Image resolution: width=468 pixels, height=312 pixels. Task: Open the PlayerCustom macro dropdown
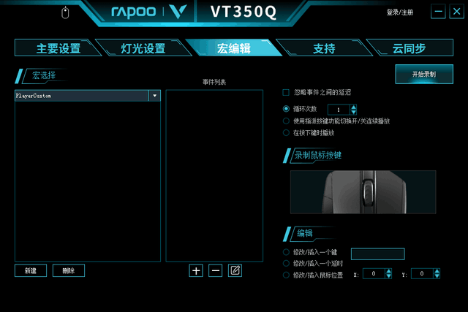154,96
